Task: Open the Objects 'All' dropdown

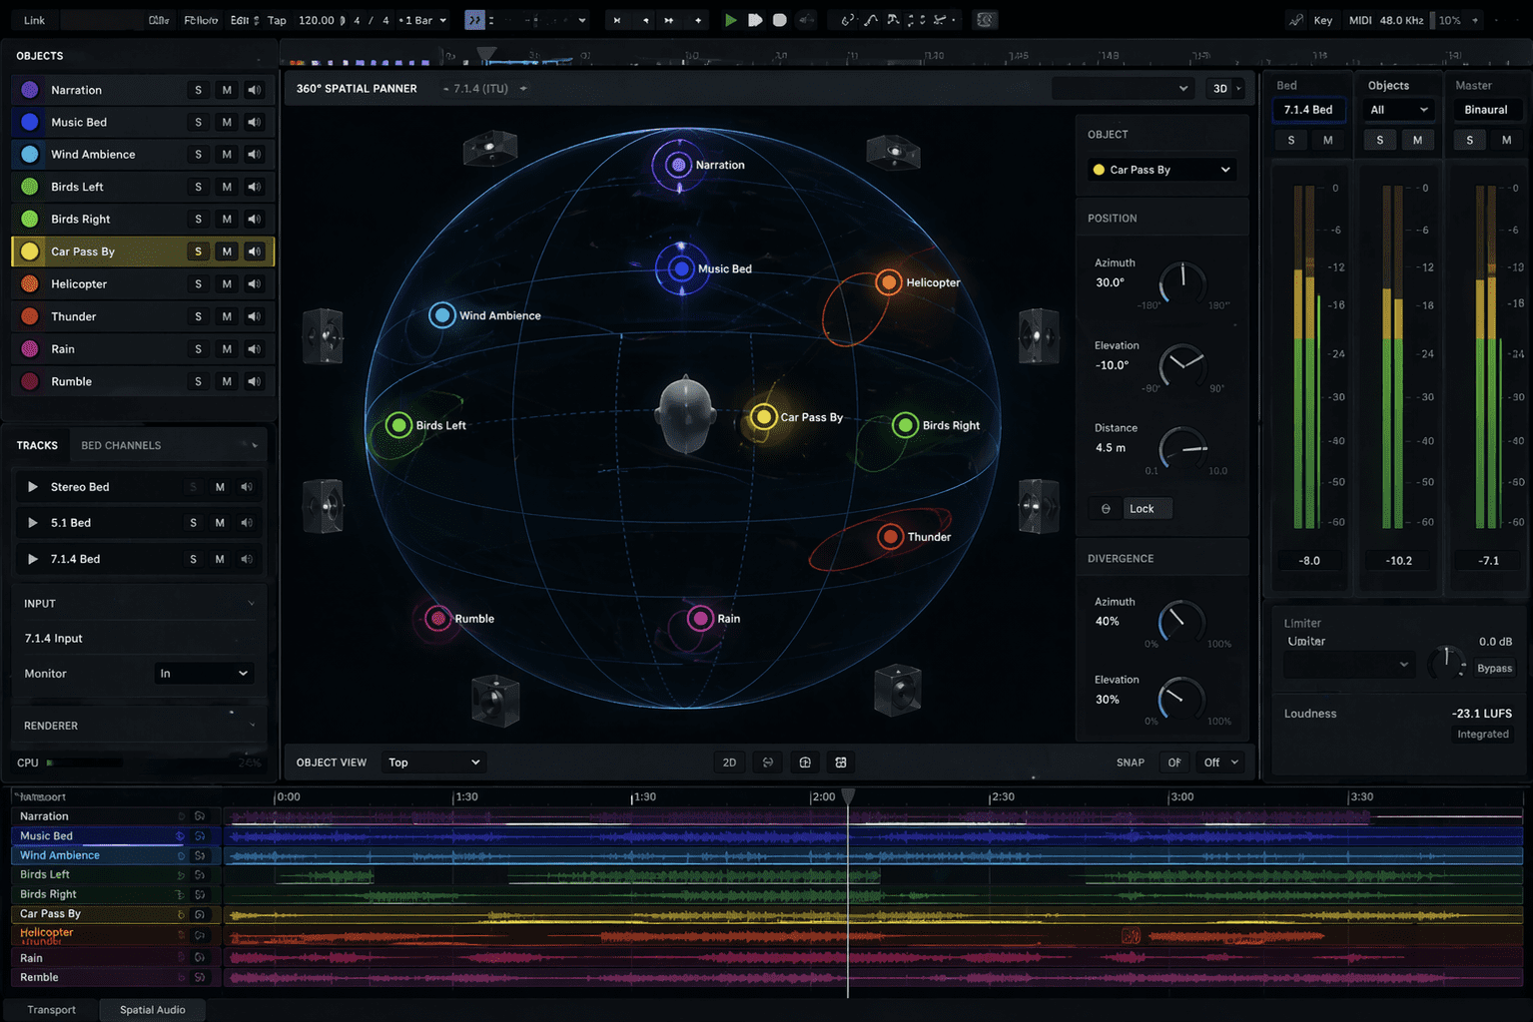Action: pyautogui.click(x=1397, y=110)
